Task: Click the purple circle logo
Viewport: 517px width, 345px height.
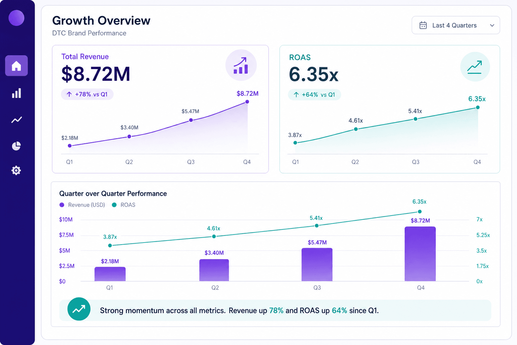Action: [16, 18]
